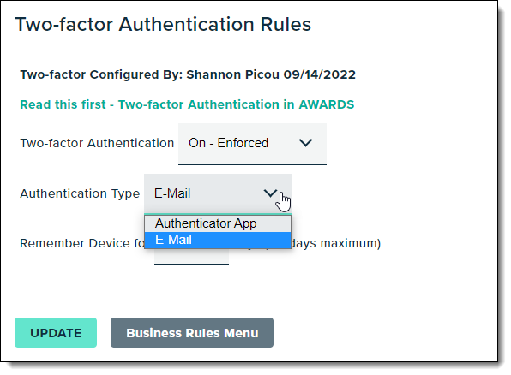Image resolution: width=511 pixels, height=375 pixels.
Task: Click the selected E-Mail value in Authentication Type field
Action: pyautogui.click(x=172, y=193)
